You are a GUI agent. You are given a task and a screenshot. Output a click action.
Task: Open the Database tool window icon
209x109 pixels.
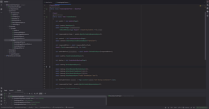[x=208, y=8]
